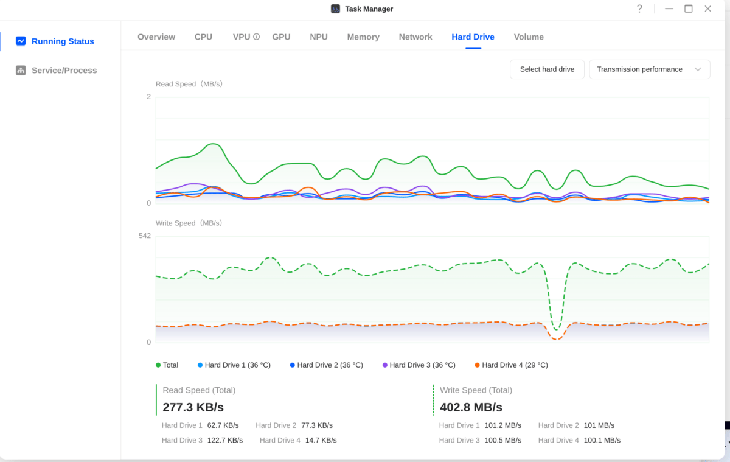Click the VPU info circle icon

[x=256, y=37]
